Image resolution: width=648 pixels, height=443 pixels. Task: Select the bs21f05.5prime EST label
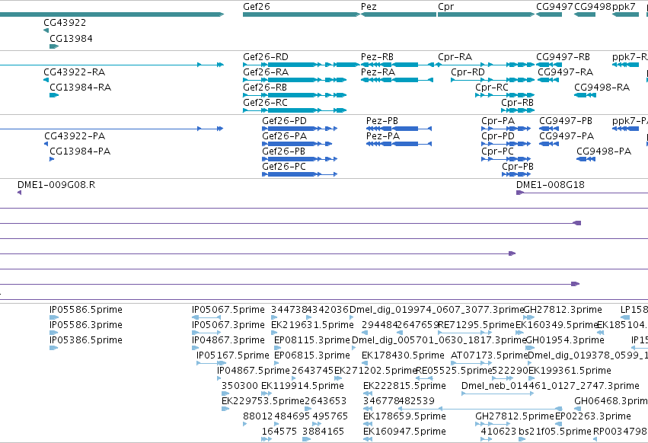(555, 432)
